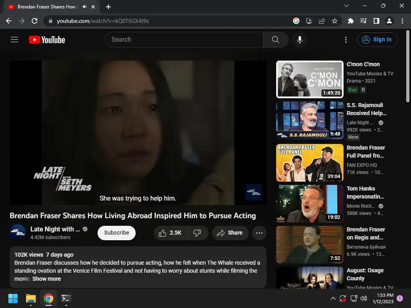Screen dimensions: 411x308
Task: Click the Buy badge for C'mon C'mon
Action: click(x=352, y=90)
